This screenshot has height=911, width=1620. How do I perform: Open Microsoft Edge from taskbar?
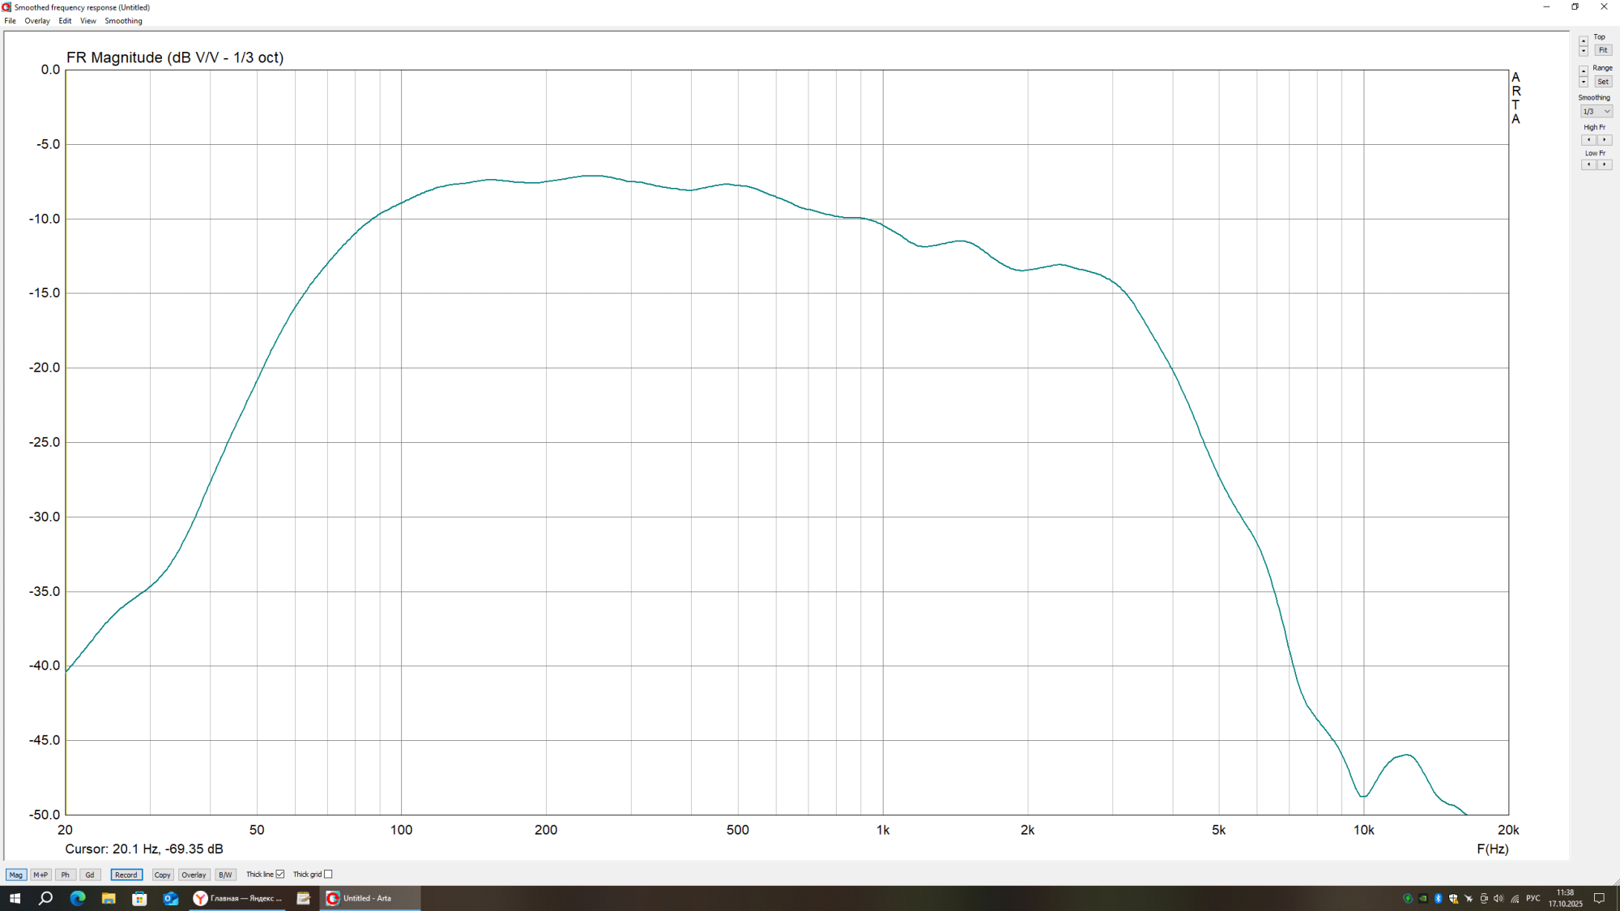[78, 898]
